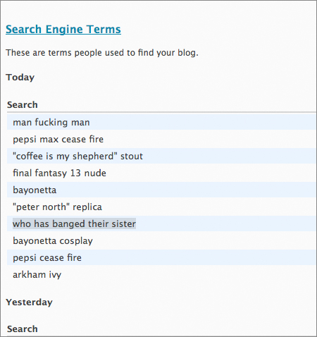Click the "pepsi max cease fire" search term
The image size is (317, 337).
(x=58, y=140)
